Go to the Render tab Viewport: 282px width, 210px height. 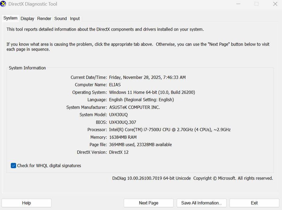(x=44, y=19)
